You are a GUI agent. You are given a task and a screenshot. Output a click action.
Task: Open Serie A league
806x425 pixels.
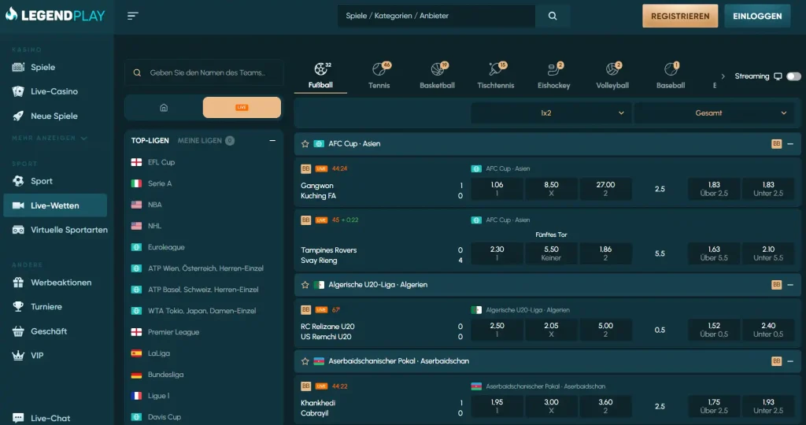click(x=152, y=183)
